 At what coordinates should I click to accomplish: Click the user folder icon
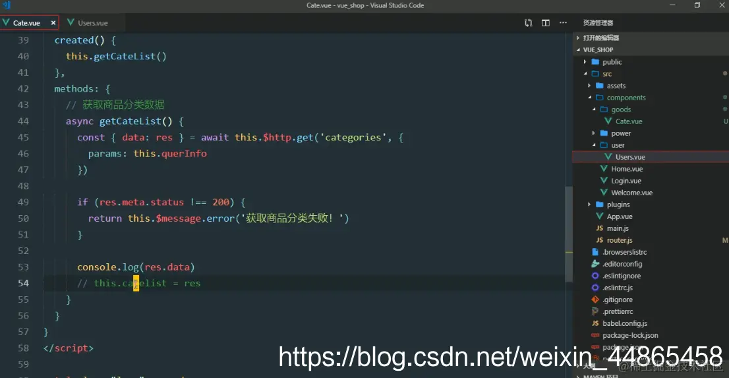[604, 145]
